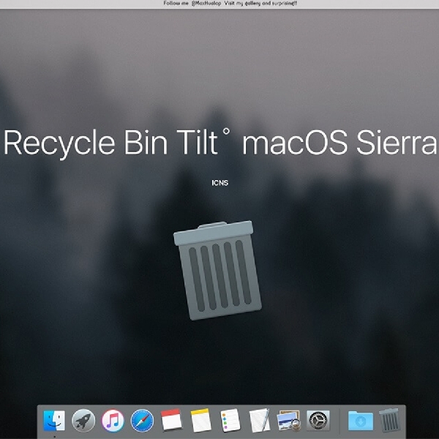Click the ICNS label

tap(219, 183)
